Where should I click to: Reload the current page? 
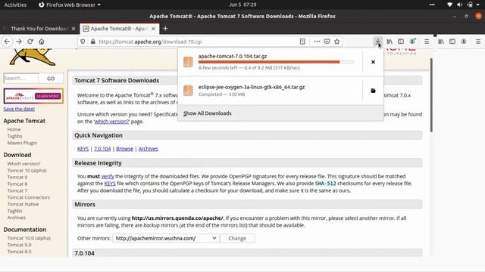coord(30,42)
